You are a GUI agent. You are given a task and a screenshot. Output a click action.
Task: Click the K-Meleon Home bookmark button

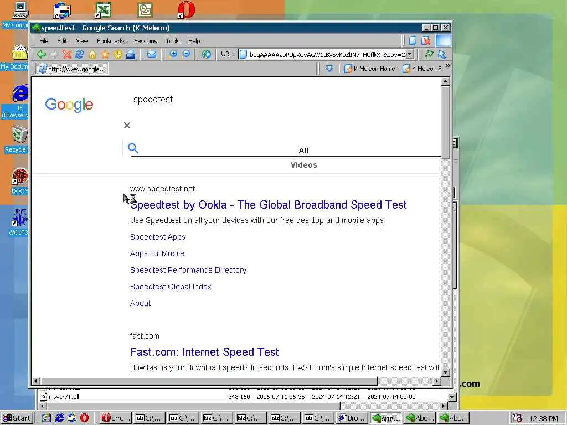370,68
